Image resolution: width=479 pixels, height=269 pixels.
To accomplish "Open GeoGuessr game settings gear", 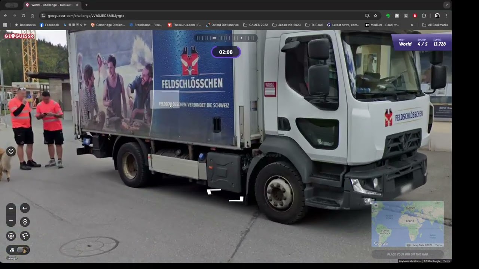I will [x=11, y=236].
